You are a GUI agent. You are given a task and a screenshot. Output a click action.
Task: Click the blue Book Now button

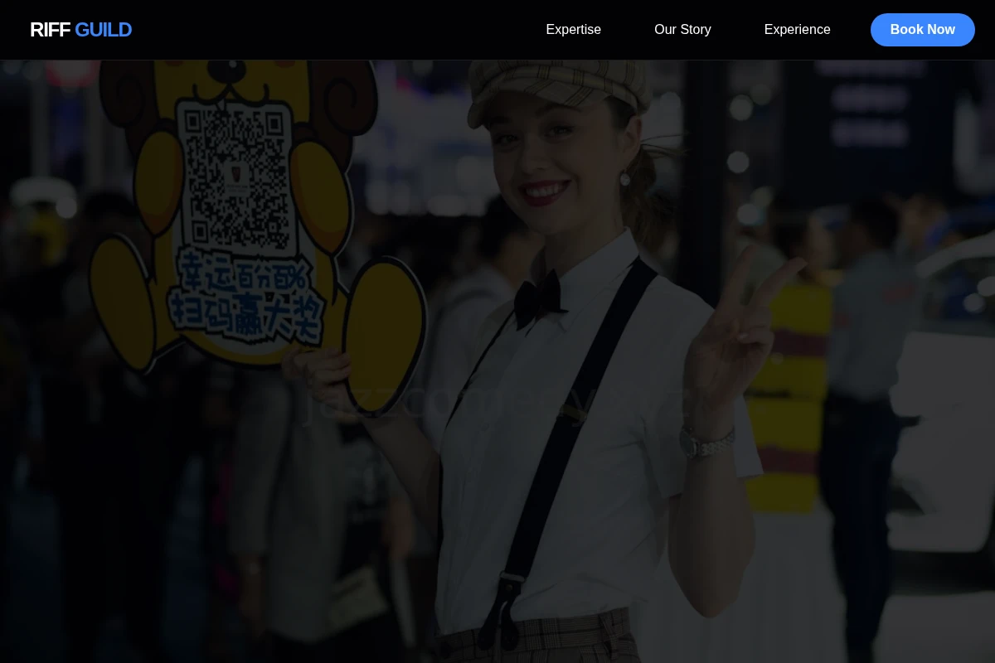click(922, 30)
